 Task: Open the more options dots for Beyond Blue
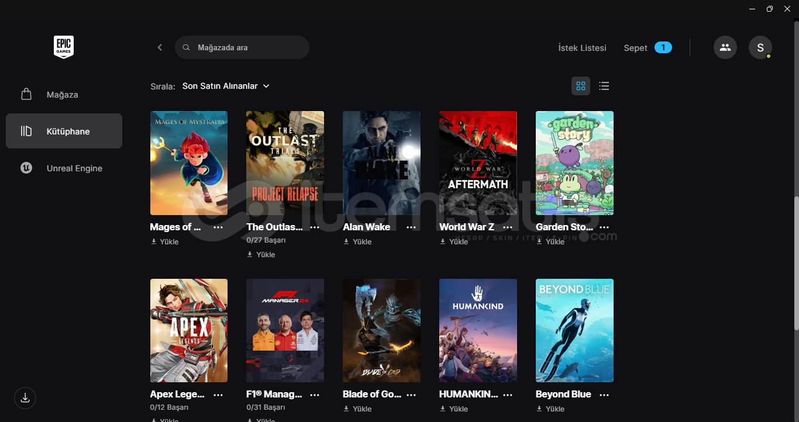point(604,395)
